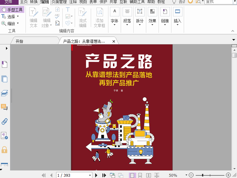Go to the previous page
The image size is (237, 178).
click(51, 175)
